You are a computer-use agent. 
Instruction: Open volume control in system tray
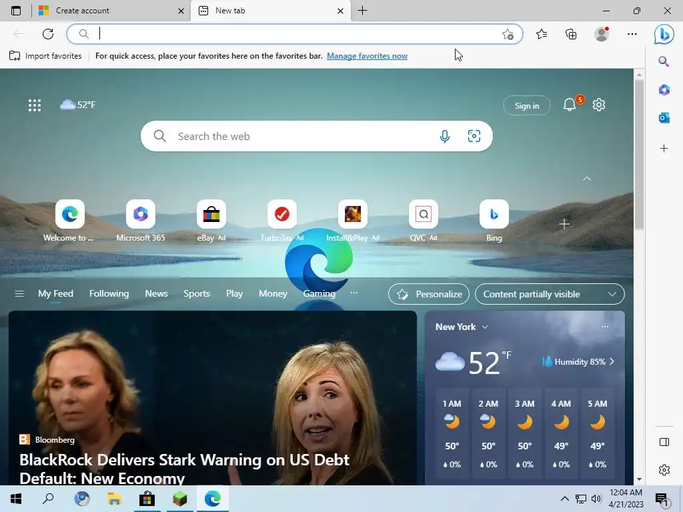coord(596,499)
